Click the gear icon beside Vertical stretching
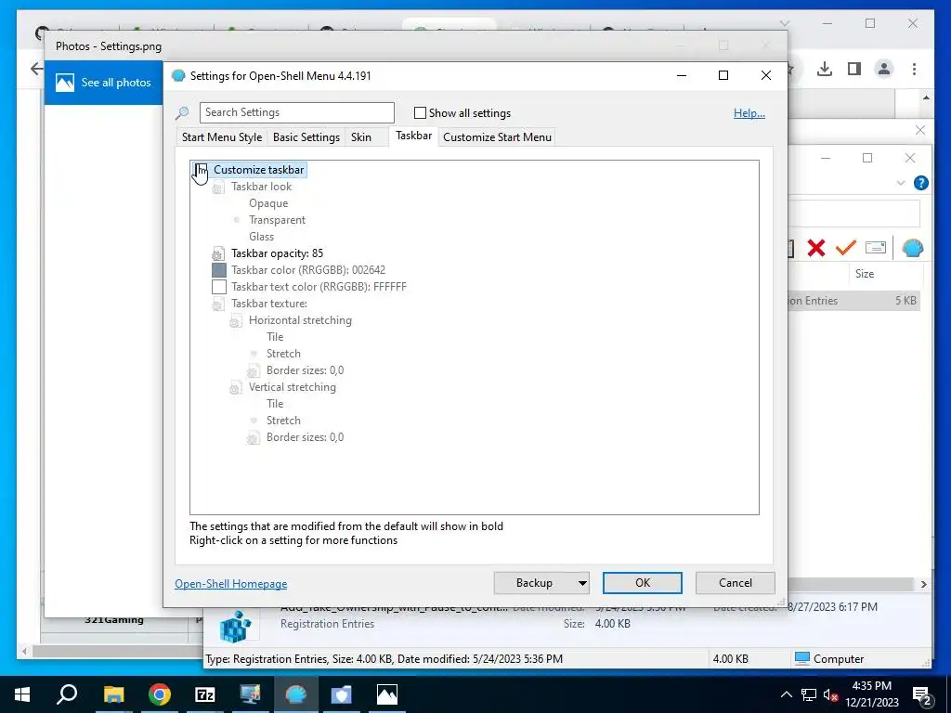This screenshot has height=713, width=951. point(236,387)
